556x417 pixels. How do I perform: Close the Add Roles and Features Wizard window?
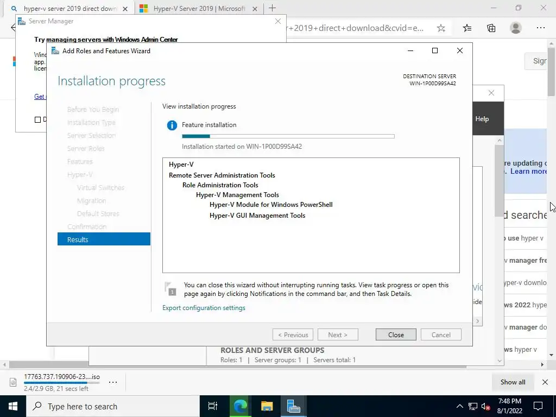[459, 50]
